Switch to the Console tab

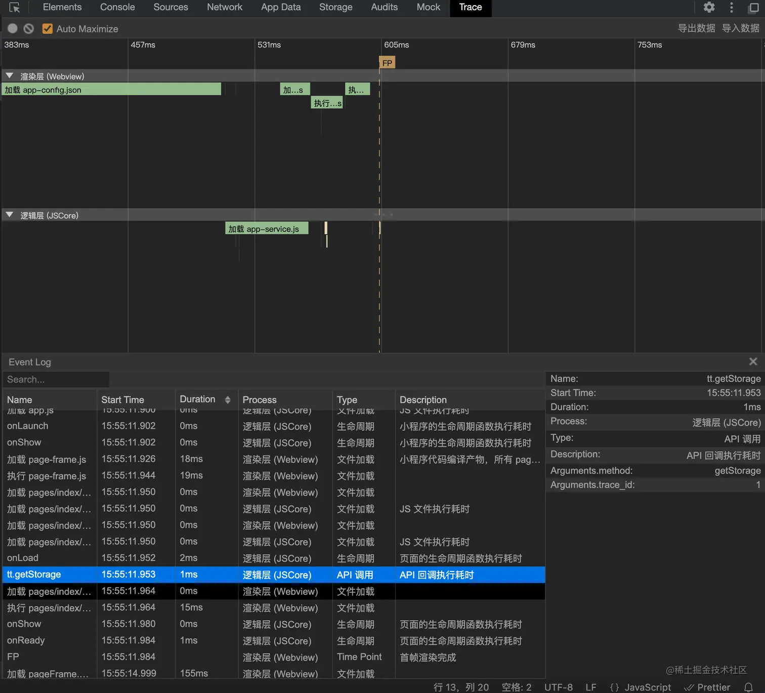click(117, 7)
